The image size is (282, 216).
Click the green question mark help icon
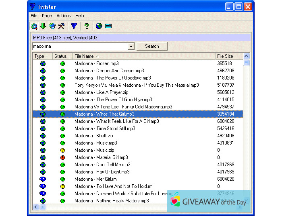click(x=86, y=26)
